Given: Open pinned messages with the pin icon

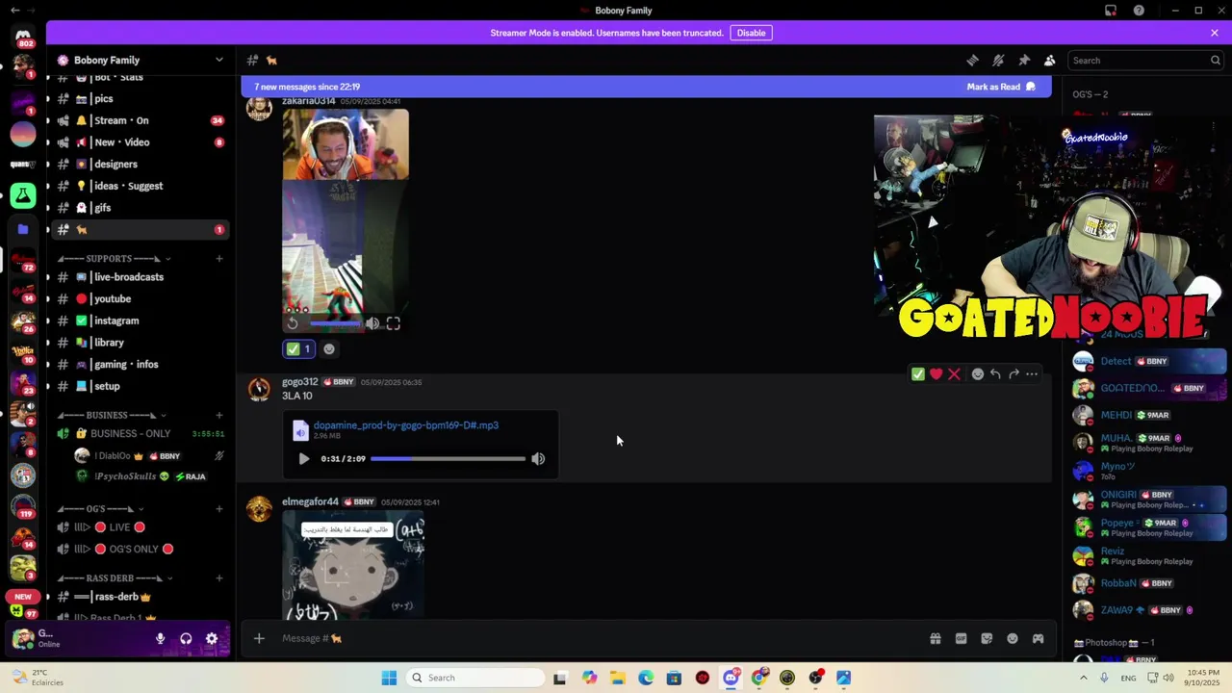Looking at the screenshot, I should pyautogui.click(x=1024, y=60).
